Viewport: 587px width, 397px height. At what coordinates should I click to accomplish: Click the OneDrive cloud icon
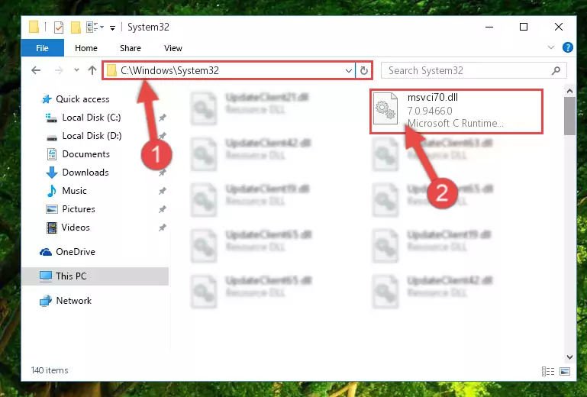click(x=46, y=252)
